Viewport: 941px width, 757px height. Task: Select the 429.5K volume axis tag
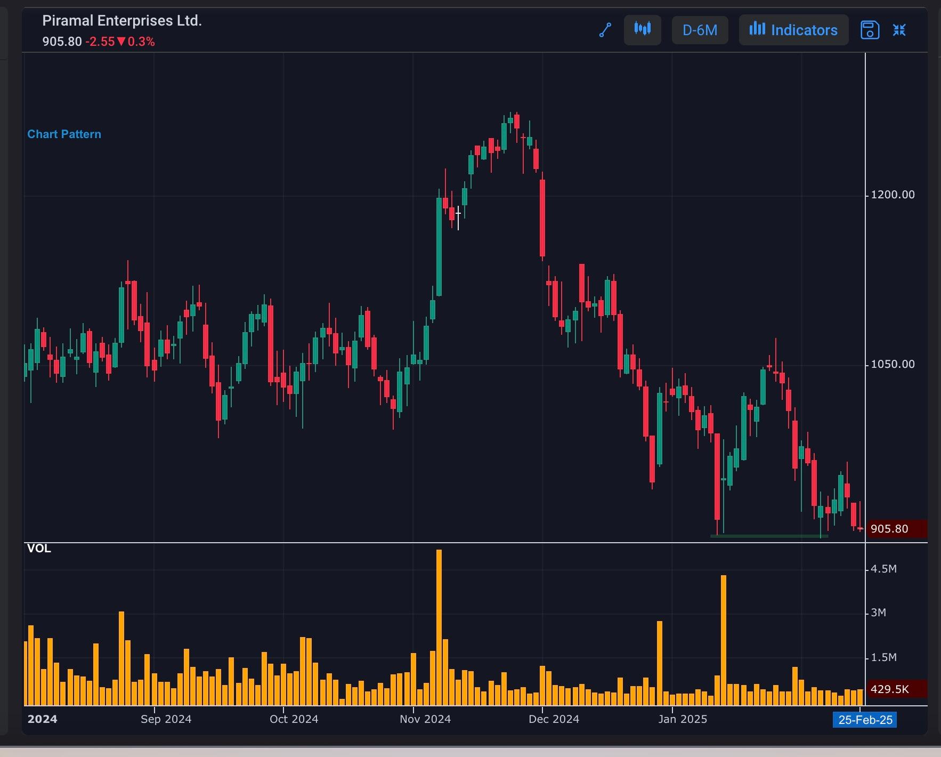[897, 689]
